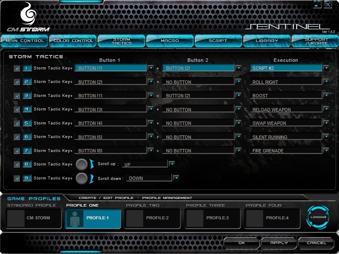
Task: Open Profile Management
Action: 167,198
